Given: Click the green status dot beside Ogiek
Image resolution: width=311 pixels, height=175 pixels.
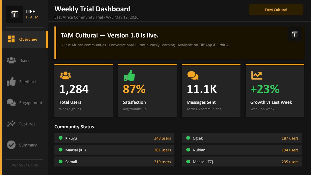Looking at the screenshot, I should [x=188, y=138].
